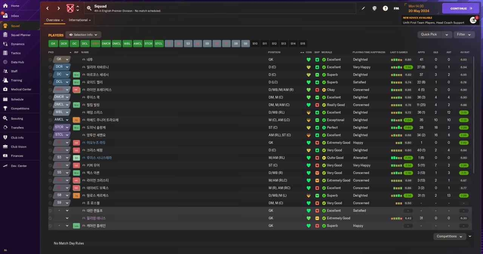Viewport: 483px width, 254px height.
Task: Toggle pick circle for the WBR row
Action: 50,90
